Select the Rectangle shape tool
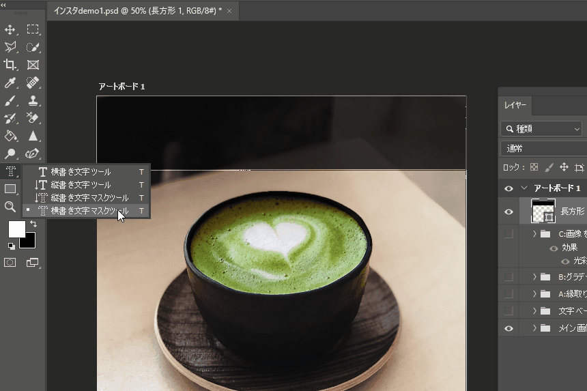 [10, 189]
